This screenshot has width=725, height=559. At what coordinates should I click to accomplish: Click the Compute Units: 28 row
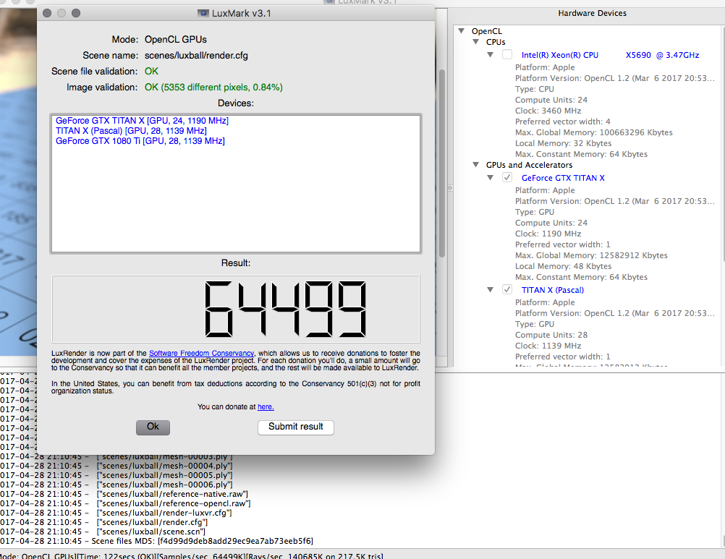tap(551, 335)
